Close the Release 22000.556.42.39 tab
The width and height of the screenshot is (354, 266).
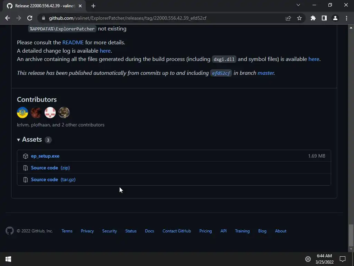coord(80,6)
